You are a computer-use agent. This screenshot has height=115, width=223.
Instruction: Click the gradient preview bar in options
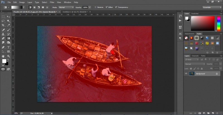pos(17,7)
